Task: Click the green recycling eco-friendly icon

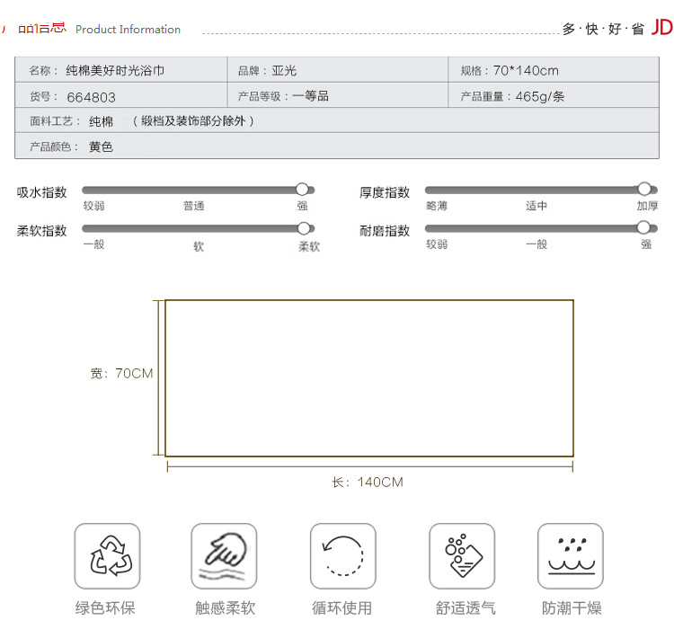Action: click(x=107, y=556)
